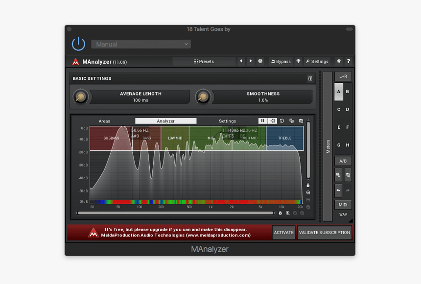
Task: Click the icon between Bypass and Settings
Action: click(298, 61)
